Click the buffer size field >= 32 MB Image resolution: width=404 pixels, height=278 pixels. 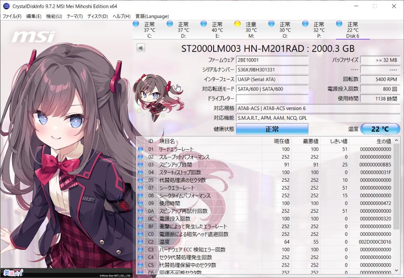click(x=380, y=60)
